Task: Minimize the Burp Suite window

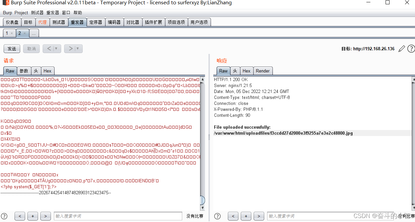Action: tap(368, 3)
